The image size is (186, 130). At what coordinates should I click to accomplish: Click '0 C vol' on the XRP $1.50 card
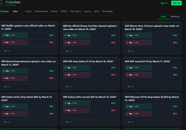coord(131,87)
